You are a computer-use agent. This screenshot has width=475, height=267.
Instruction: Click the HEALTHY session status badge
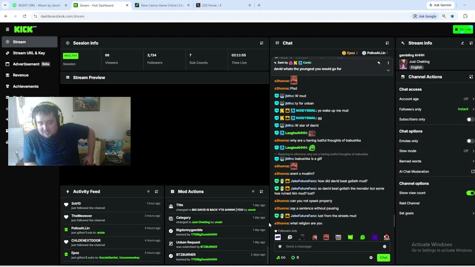pos(71,56)
